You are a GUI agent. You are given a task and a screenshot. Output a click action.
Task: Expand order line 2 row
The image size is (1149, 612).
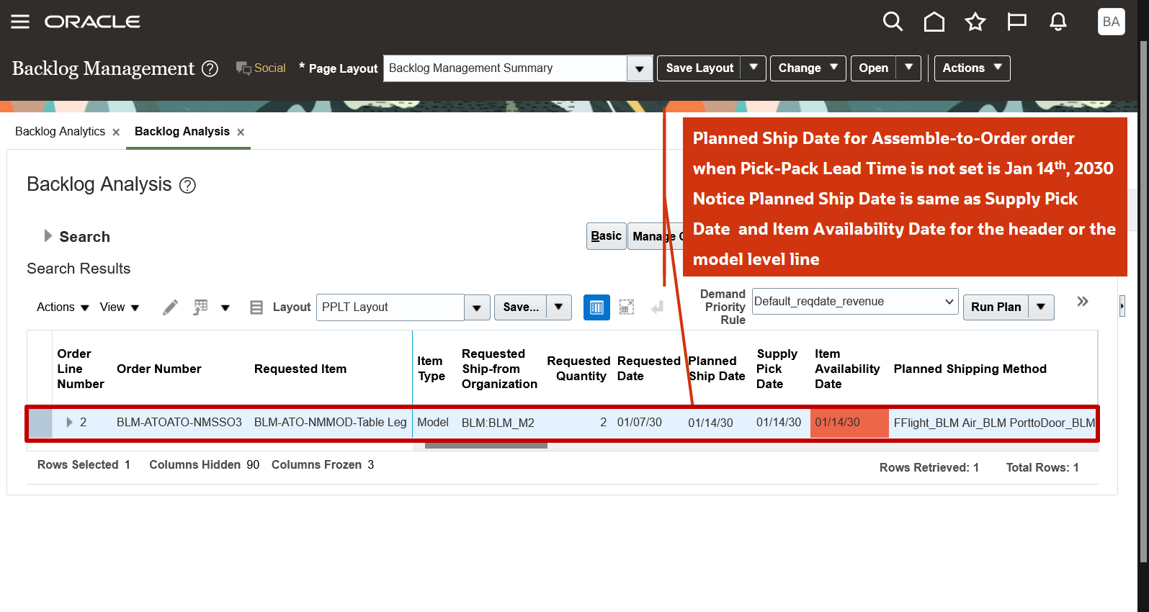[x=69, y=422]
